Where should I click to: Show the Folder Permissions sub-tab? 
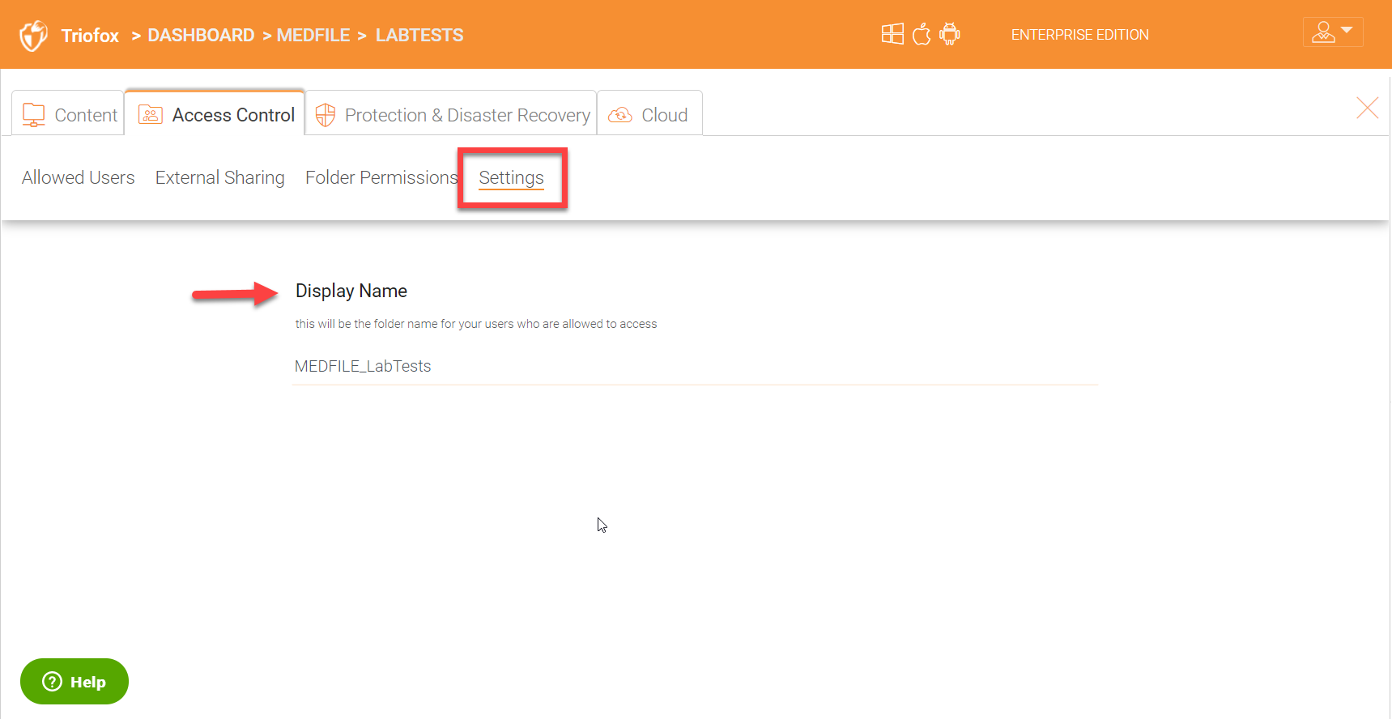[381, 177]
